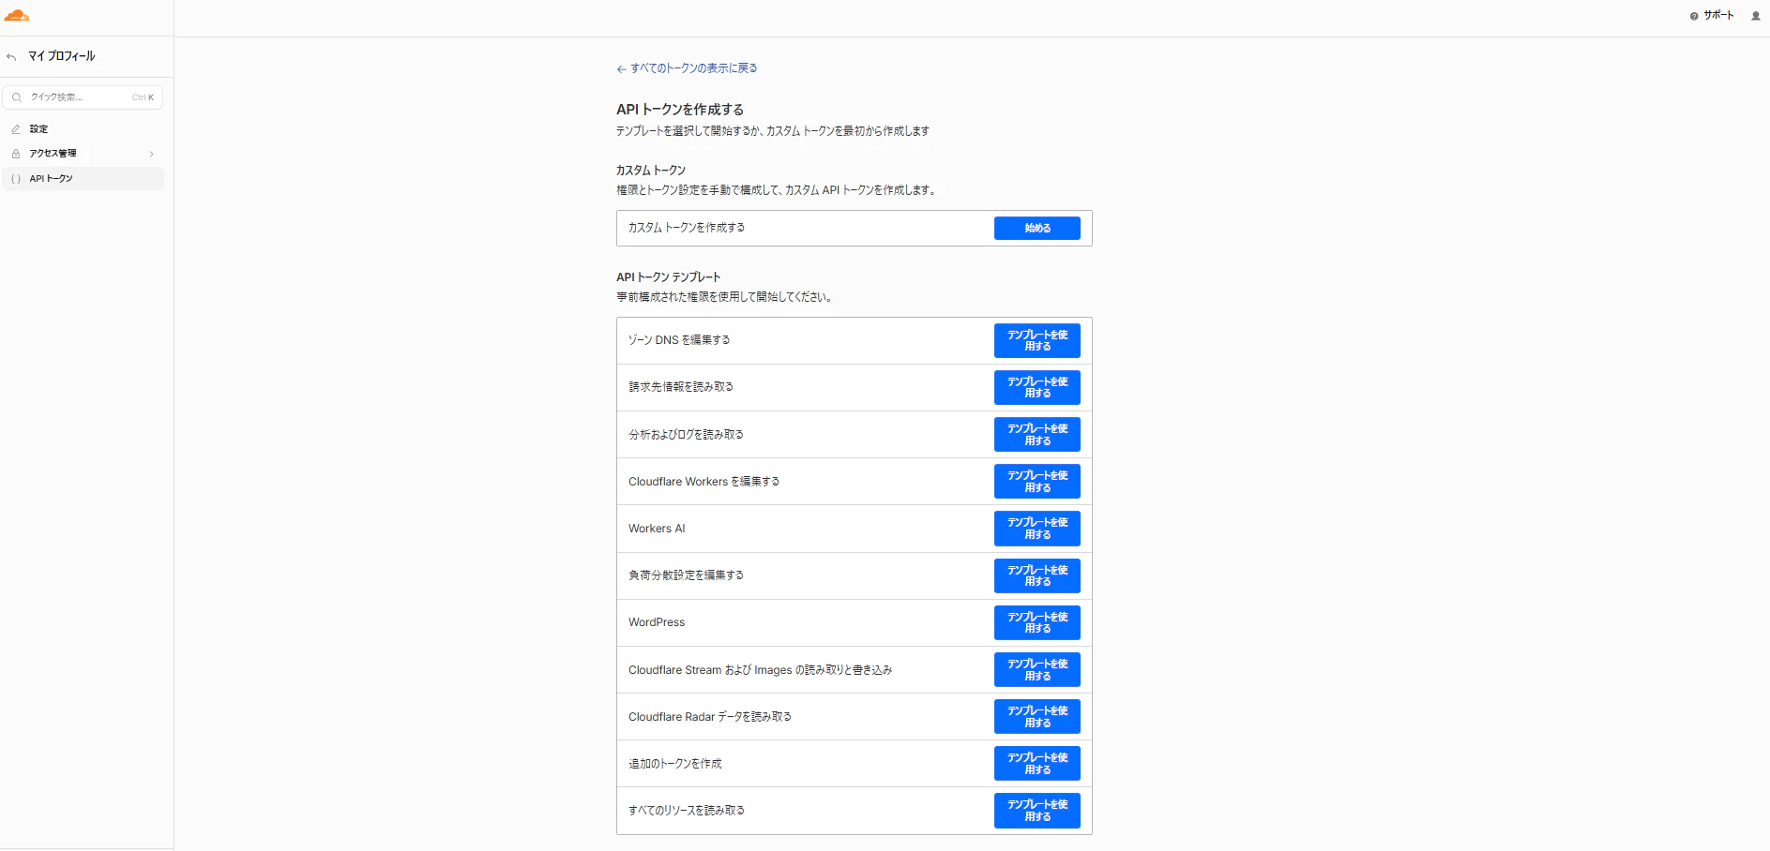Screen dimensions: 1770x851
Task: Click the ゾーン DNS を編集する row label
Action: tap(679, 340)
